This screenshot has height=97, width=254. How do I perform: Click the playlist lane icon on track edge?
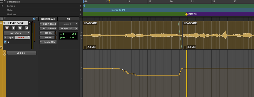click(1, 48)
